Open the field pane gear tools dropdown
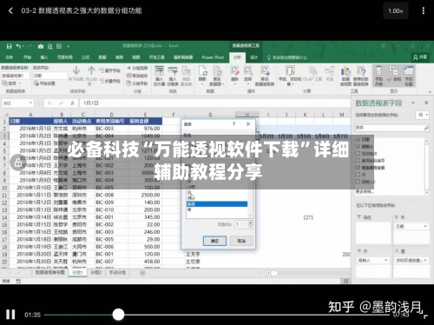 (x=422, y=115)
